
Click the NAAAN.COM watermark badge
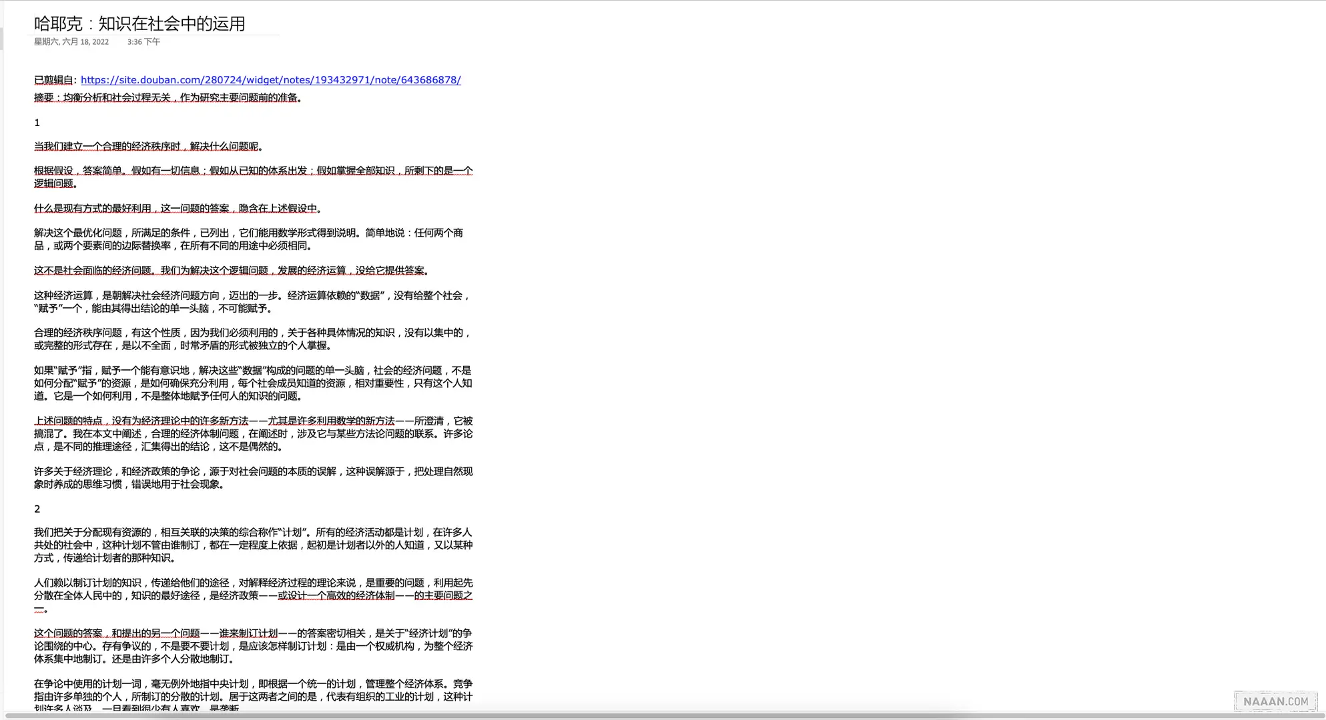click(x=1275, y=701)
